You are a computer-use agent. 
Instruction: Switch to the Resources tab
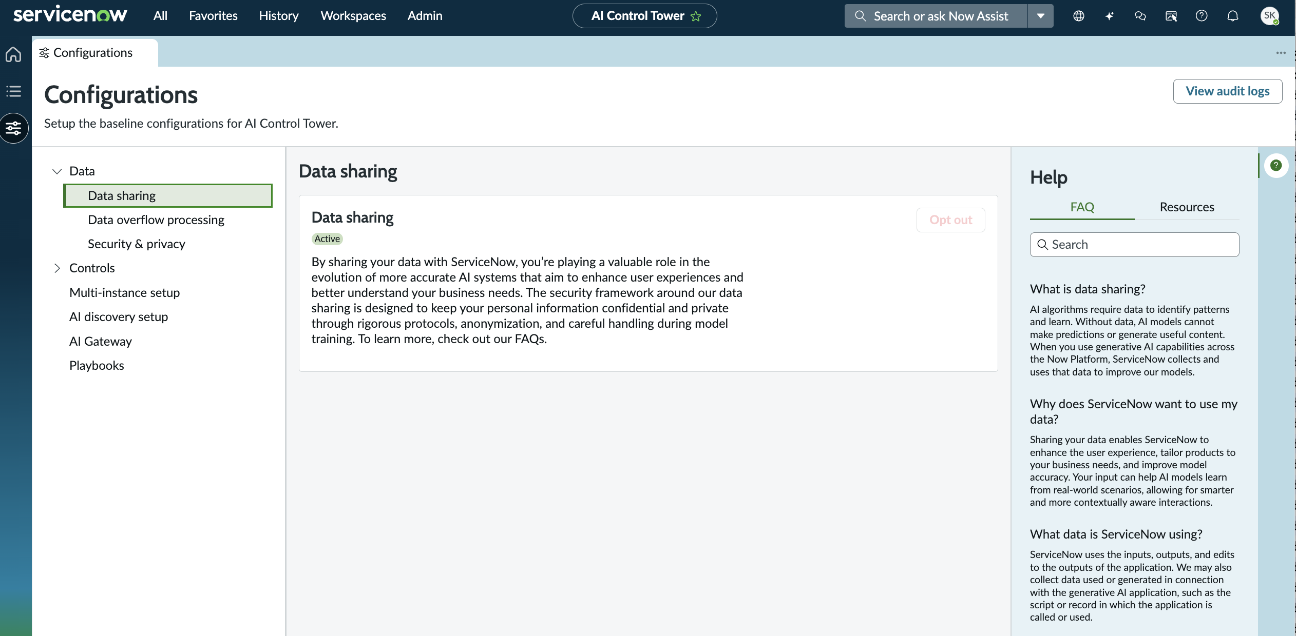point(1187,207)
